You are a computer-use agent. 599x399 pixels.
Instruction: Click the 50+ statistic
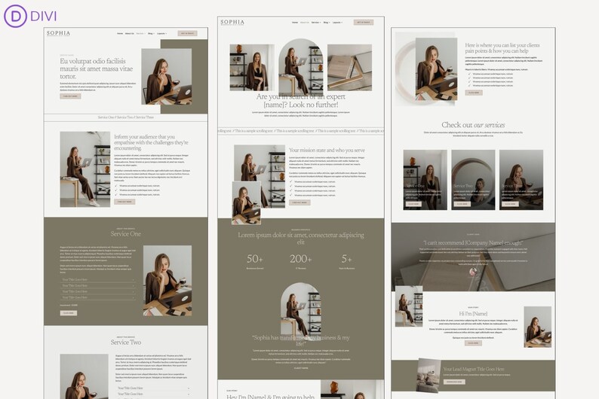tap(255, 259)
